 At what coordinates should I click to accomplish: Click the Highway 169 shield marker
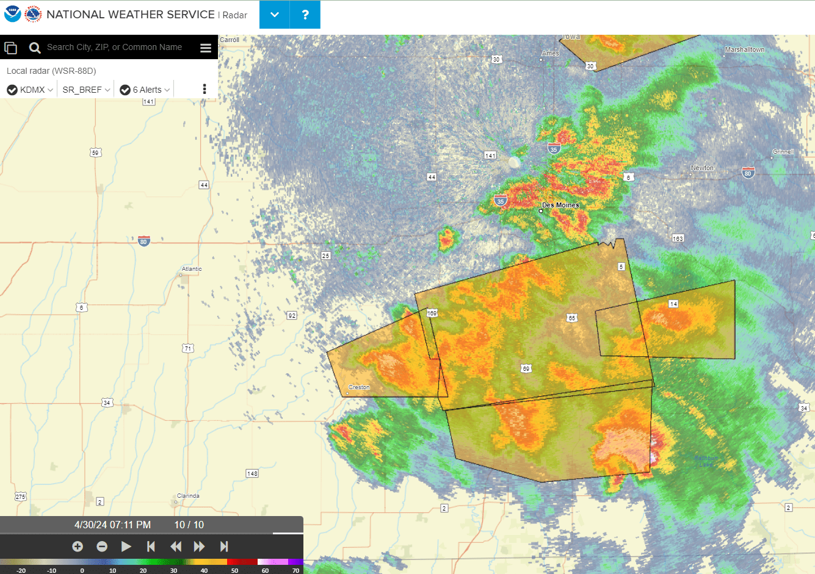click(x=432, y=313)
